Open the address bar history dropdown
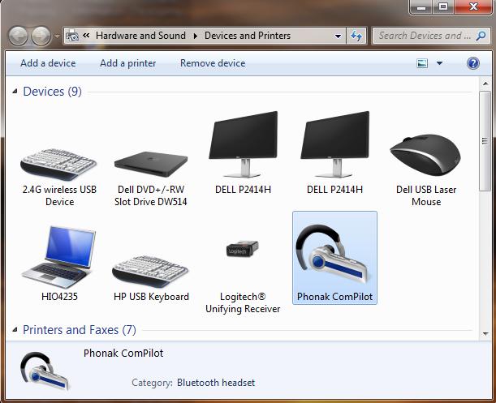This screenshot has width=496, height=403. (x=338, y=36)
